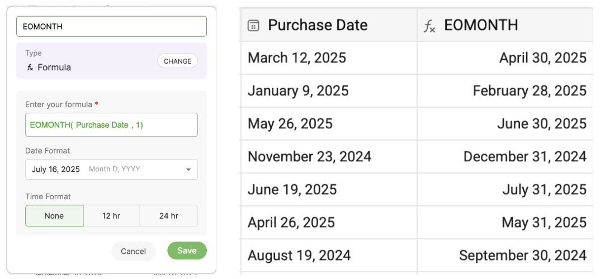
Task: Select 24 hr time format
Action: coord(168,216)
